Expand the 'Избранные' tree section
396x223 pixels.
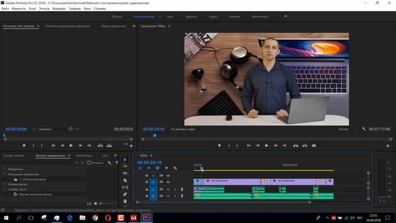pyautogui.click(x=4, y=169)
